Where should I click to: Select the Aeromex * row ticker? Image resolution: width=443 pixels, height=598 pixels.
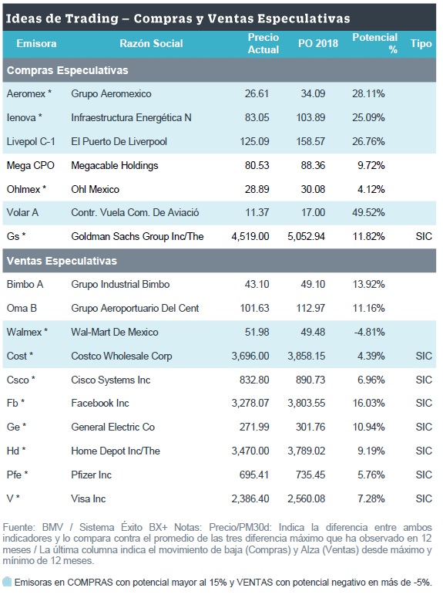click(29, 94)
